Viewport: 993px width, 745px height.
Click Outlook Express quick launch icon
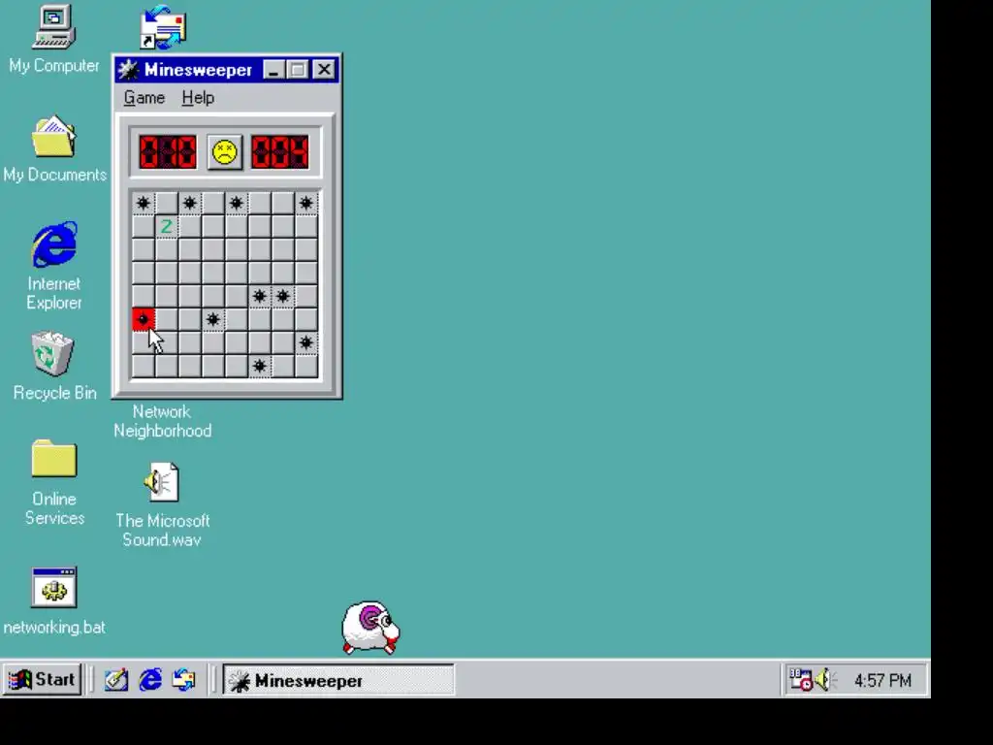click(x=184, y=680)
